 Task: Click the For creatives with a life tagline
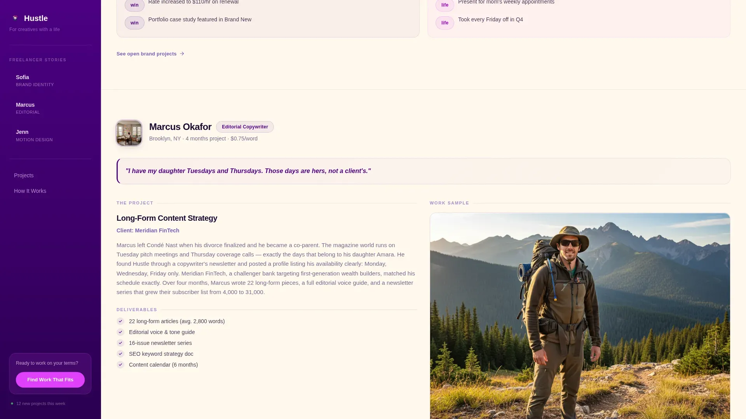click(x=35, y=29)
